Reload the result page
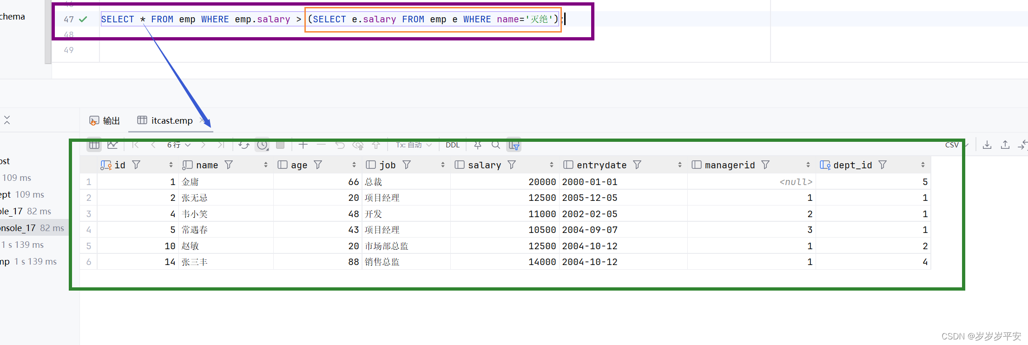The height and width of the screenshot is (345, 1028). (x=244, y=145)
